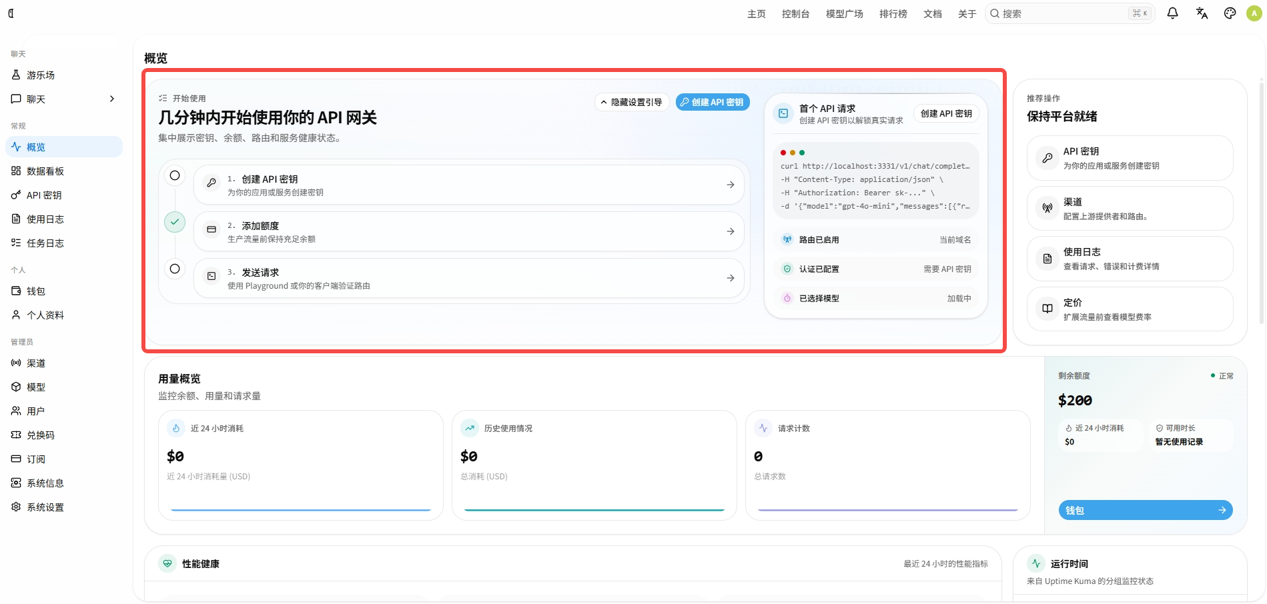Open arrow on step 3 发送请求 row
Image resolution: width=1267 pixels, height=604 pixels.
731,278
